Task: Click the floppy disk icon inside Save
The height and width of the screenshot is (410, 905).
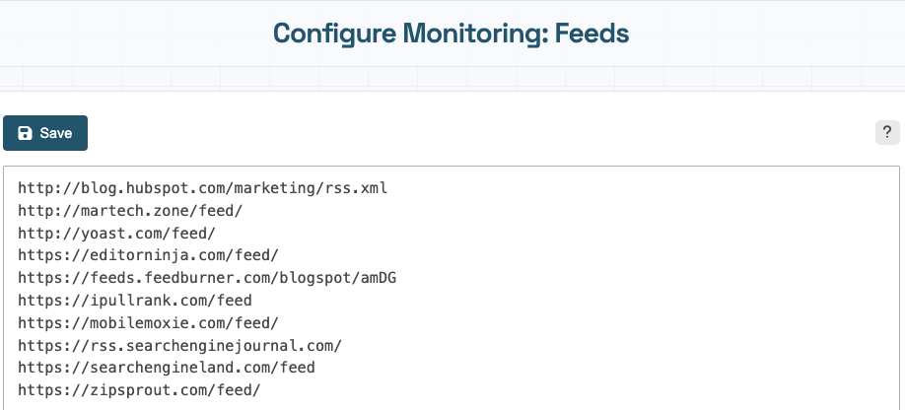Action: tap(25, 133)
